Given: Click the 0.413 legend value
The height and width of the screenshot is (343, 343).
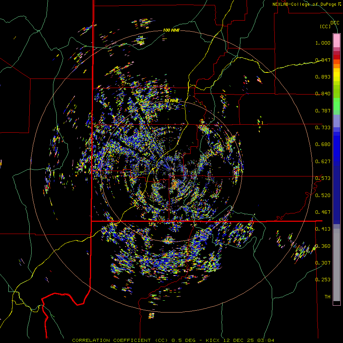Looking at the screenshot, I should coord(323,229).
